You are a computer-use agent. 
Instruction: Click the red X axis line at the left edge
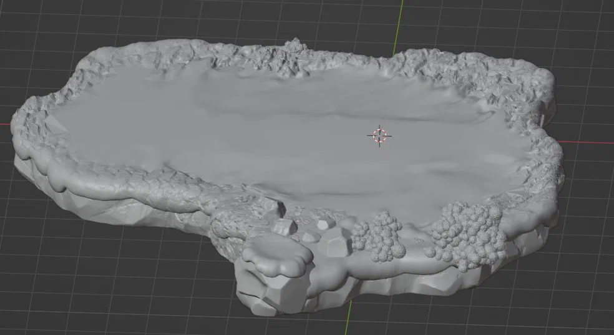[x=5, y=124]
